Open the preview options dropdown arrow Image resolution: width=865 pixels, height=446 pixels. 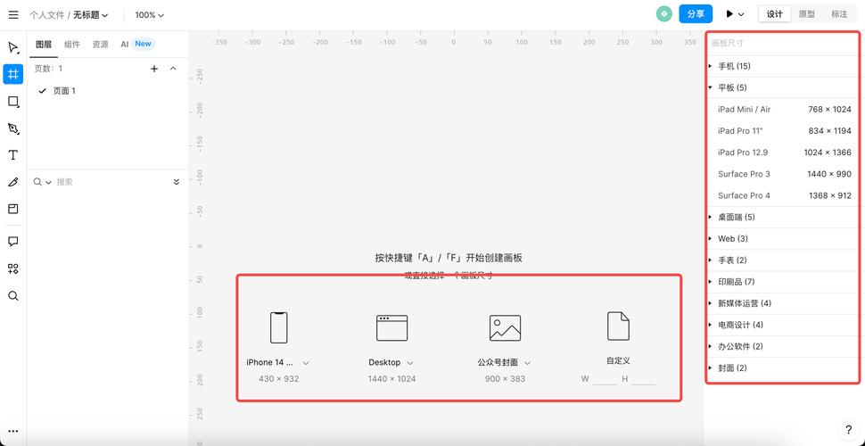(x=741, y=15)
